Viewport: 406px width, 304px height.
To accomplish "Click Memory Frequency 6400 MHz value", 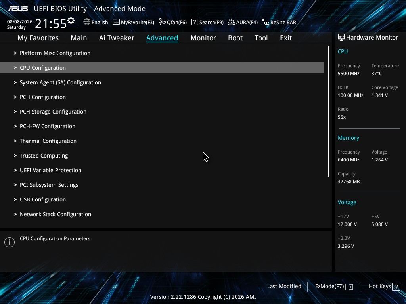I will coord(349,160).
